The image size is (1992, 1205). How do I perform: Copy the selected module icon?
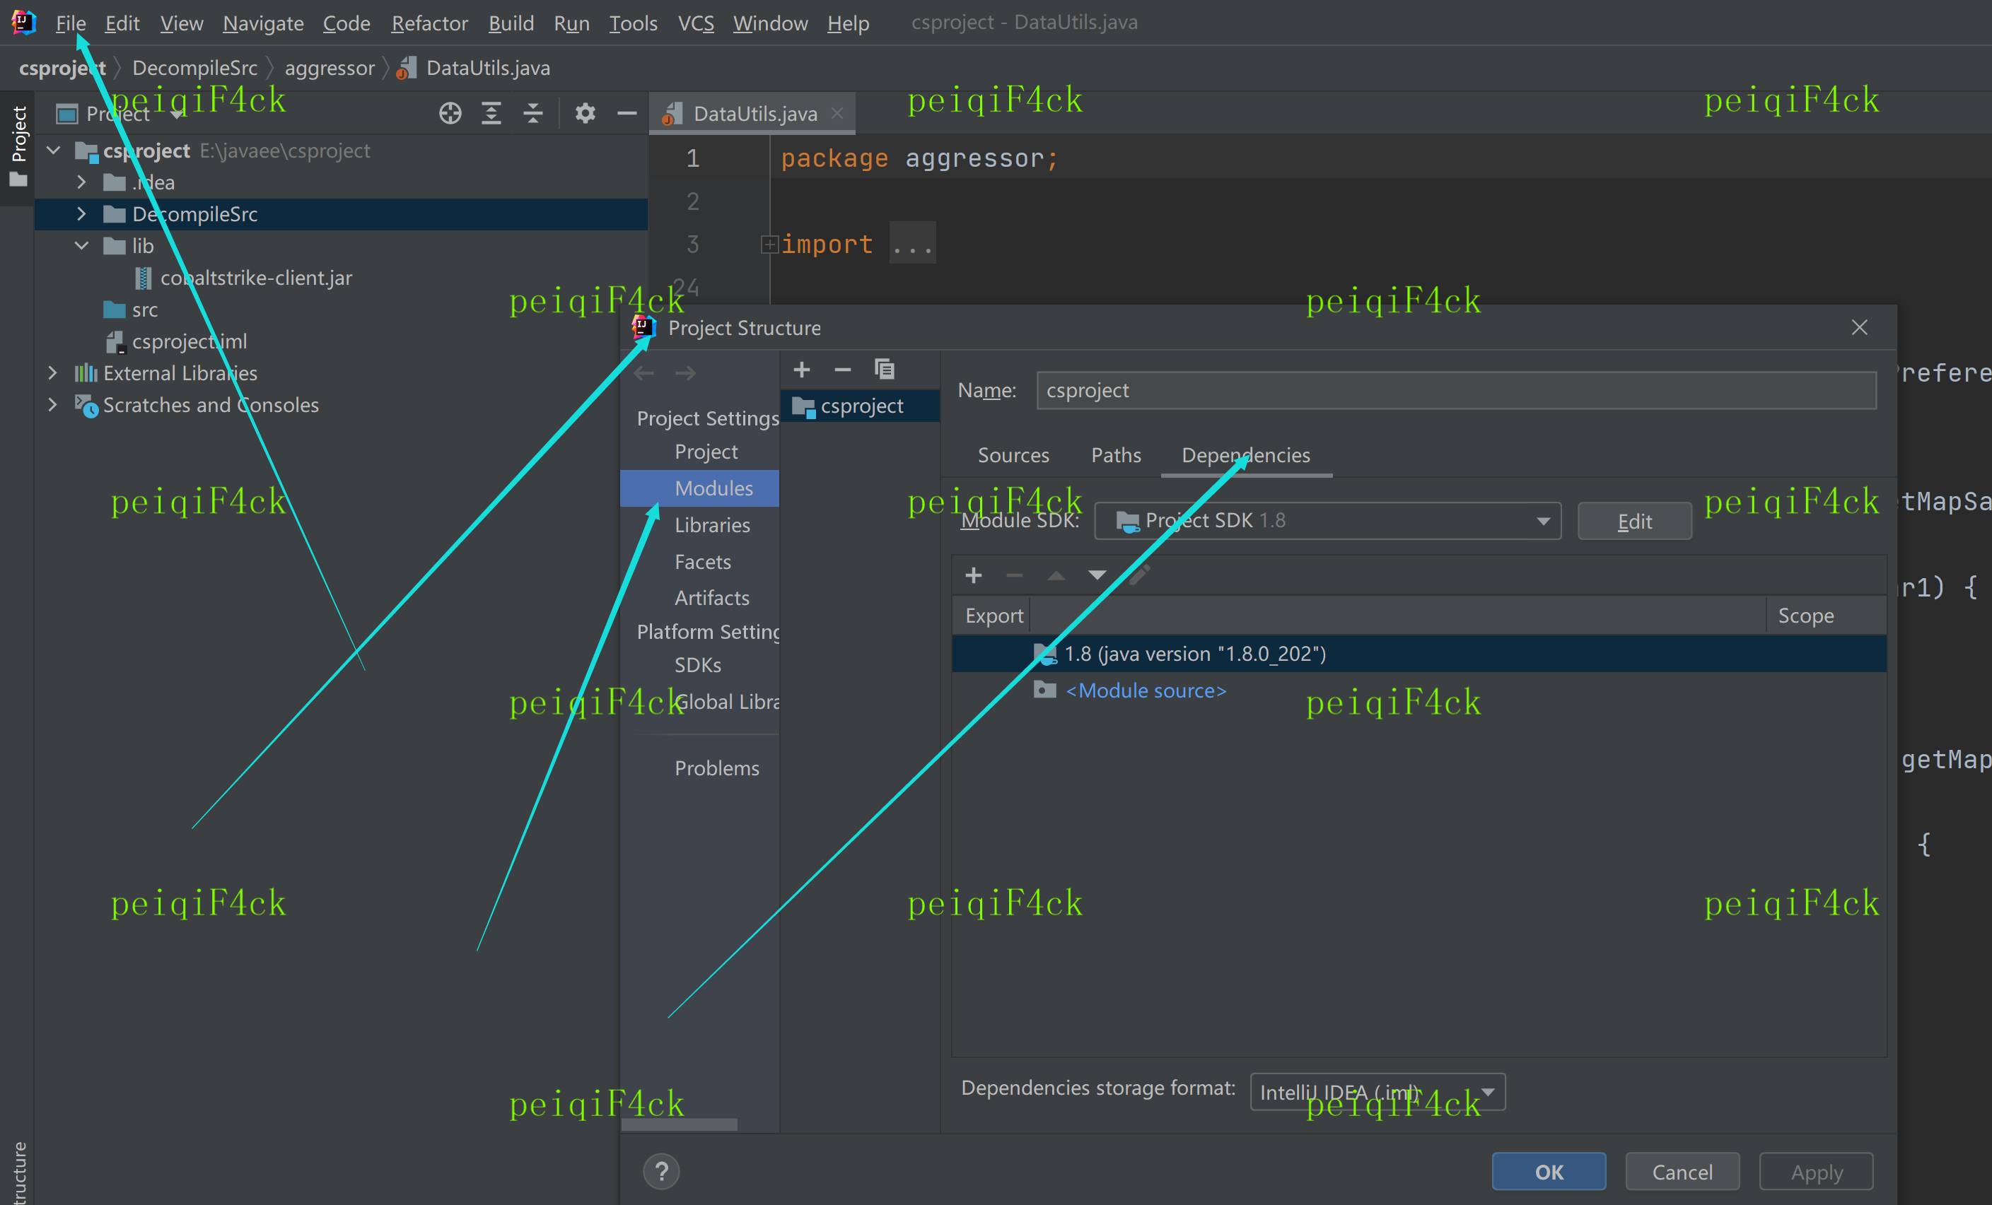[x=885, y=370]
